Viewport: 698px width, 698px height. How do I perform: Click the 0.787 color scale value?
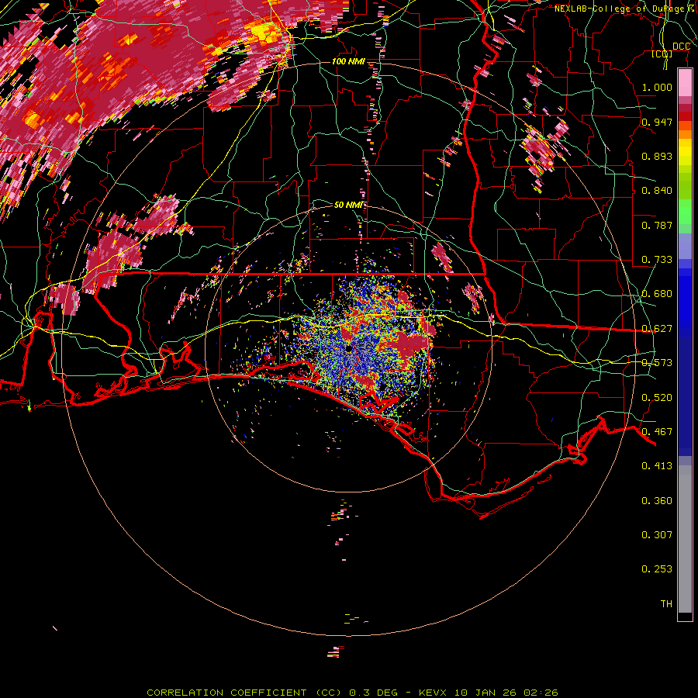point(657,225)
